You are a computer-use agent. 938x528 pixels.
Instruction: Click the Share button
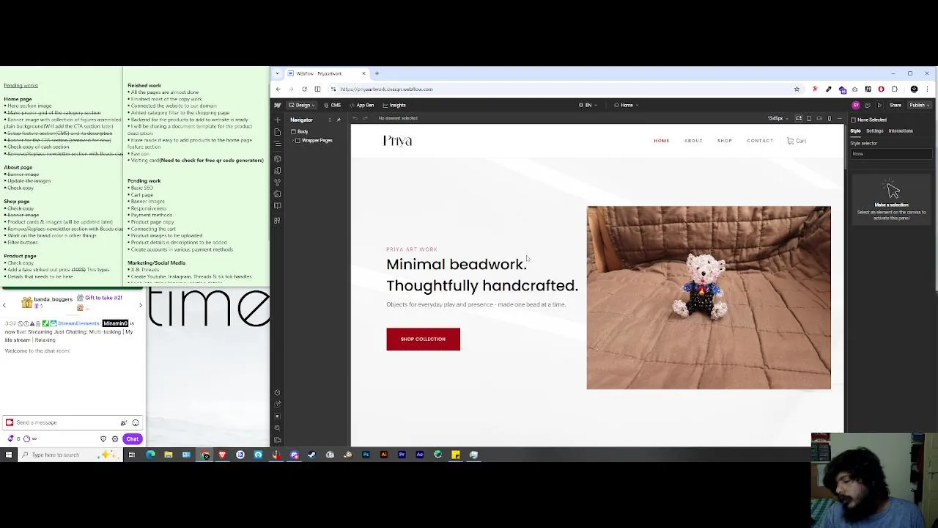coord(895,105)
